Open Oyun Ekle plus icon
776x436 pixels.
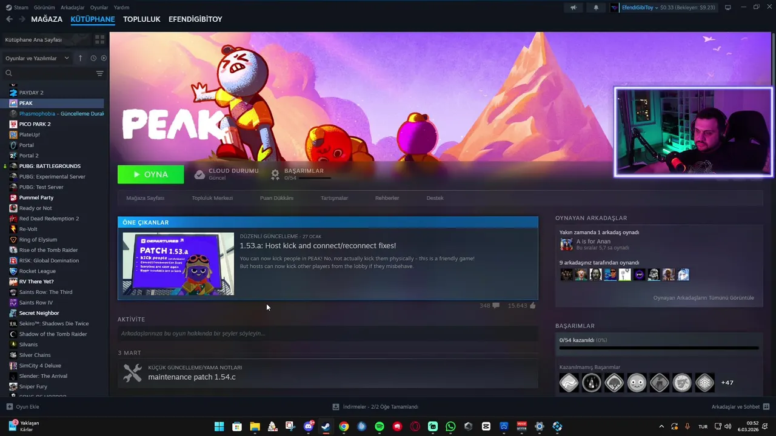[x=9, y=407]
